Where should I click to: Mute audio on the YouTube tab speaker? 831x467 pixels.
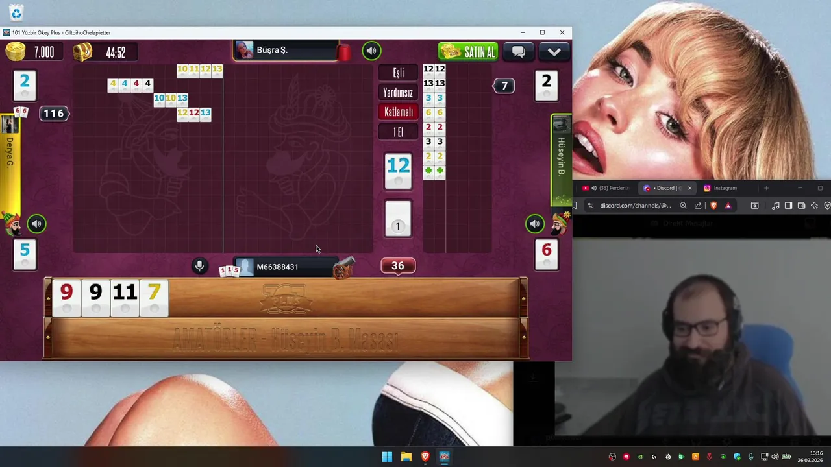[x=593, y=188]
